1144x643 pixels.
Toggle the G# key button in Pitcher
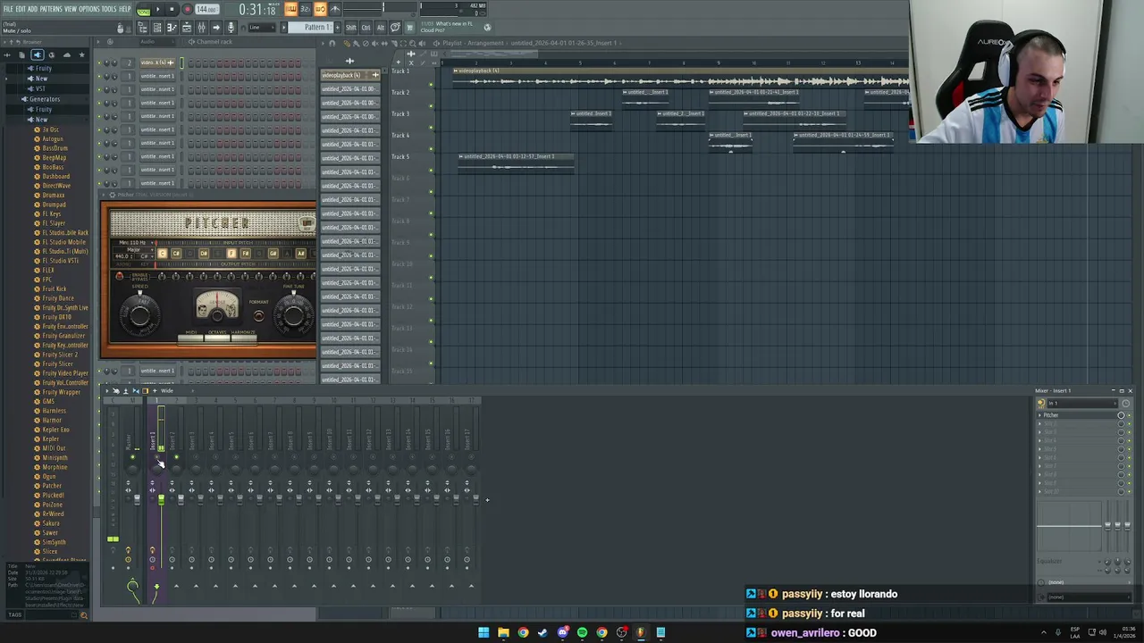coord(273,254)
